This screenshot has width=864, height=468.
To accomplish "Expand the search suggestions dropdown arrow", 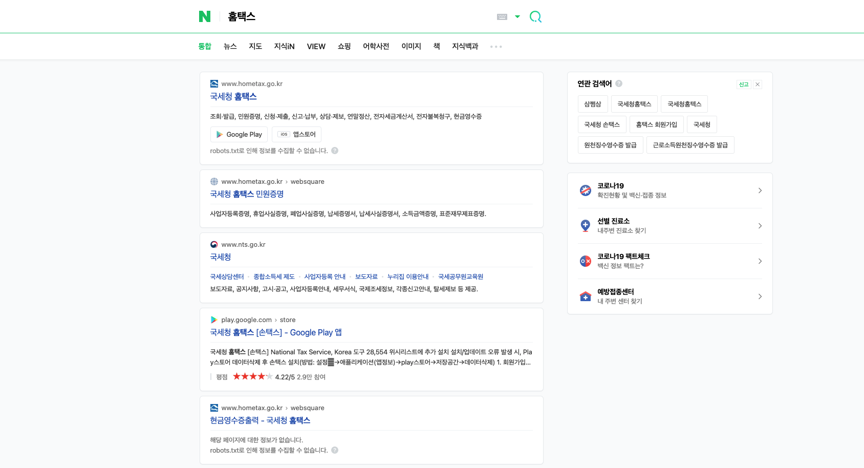I will coord(517,17).
